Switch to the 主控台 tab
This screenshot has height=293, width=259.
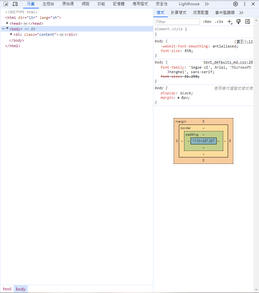tap(48, 4)
